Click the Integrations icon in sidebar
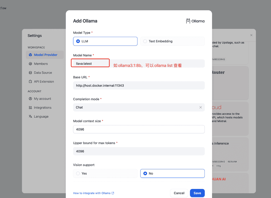 coord(30,108)
